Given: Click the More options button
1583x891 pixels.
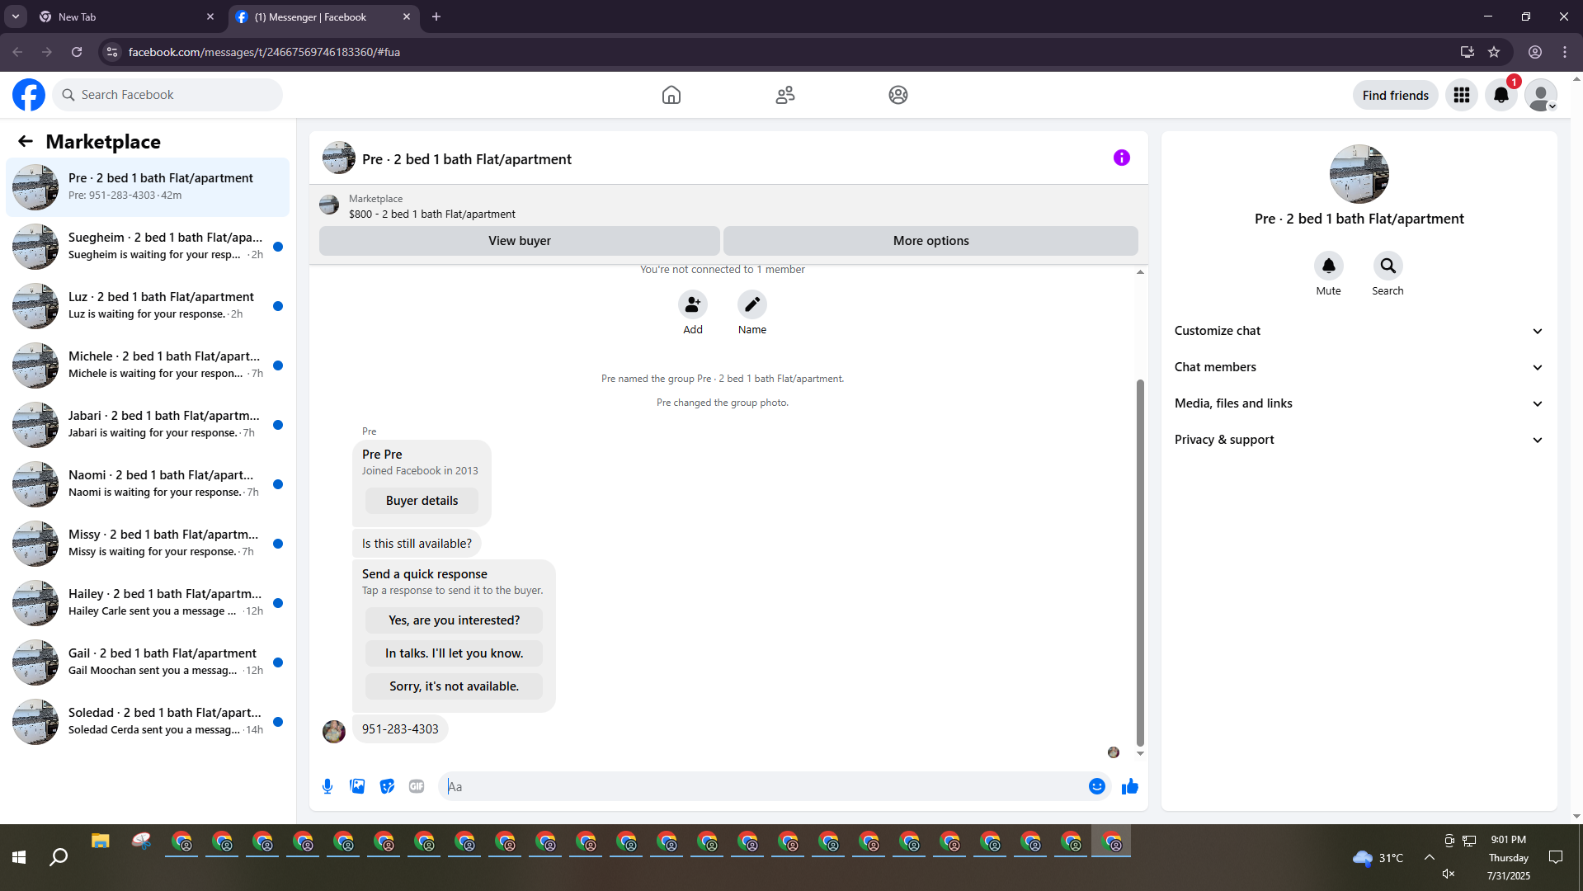Looking at the screenshot, I should click(930, 241).
